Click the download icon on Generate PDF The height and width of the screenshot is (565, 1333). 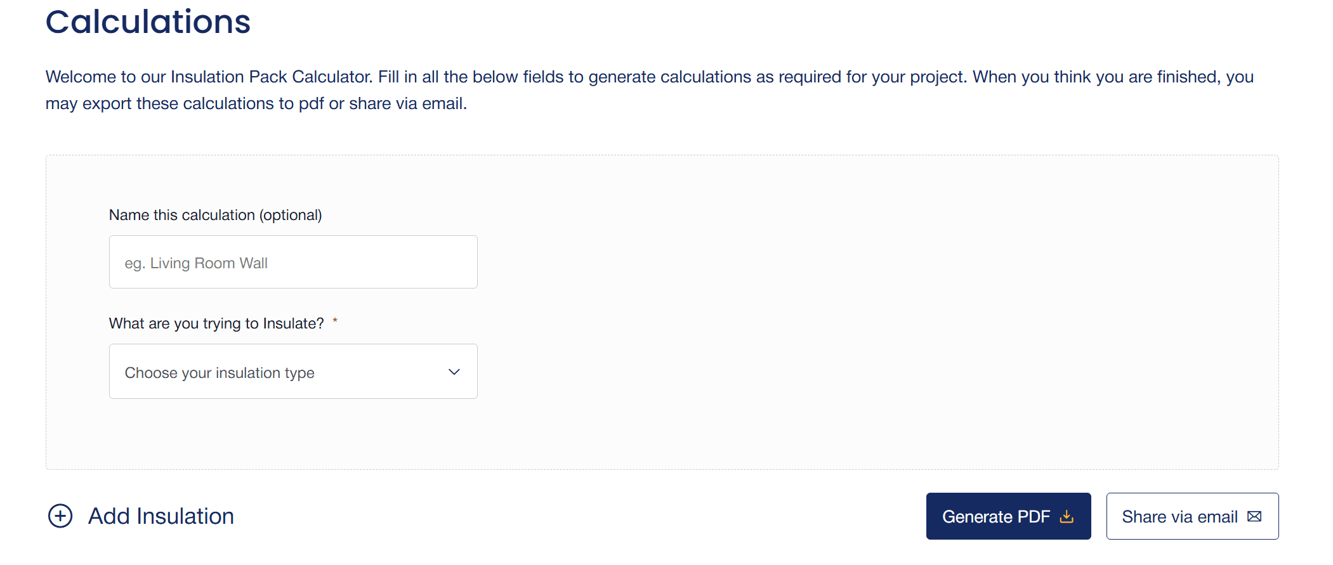tap(1067, 517)
